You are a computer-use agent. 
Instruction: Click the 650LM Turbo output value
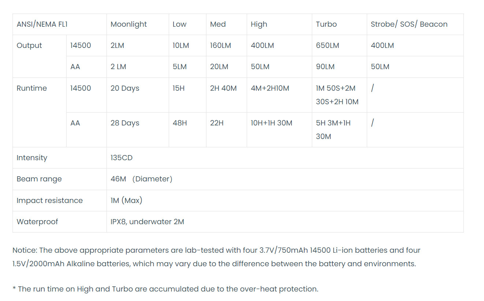click(x=327, y=46)
